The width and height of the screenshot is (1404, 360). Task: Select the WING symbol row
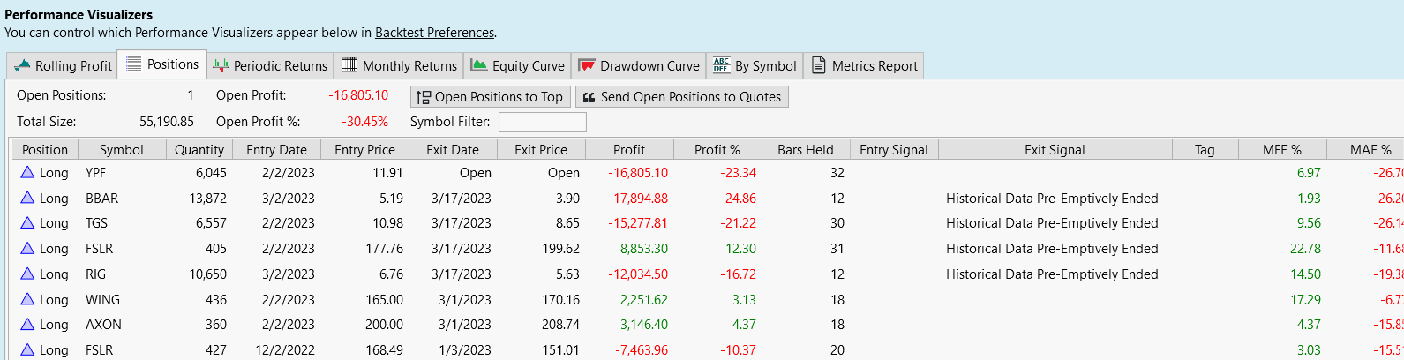coord(102,300)
